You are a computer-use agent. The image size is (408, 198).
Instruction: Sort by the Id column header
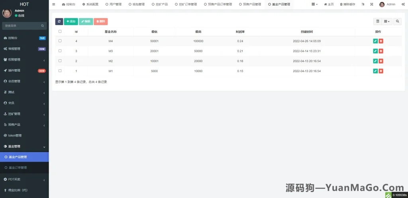pos(76,32)
